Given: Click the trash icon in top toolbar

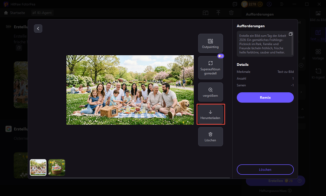Looking at the screenshot, I should [x=231, y=13].
